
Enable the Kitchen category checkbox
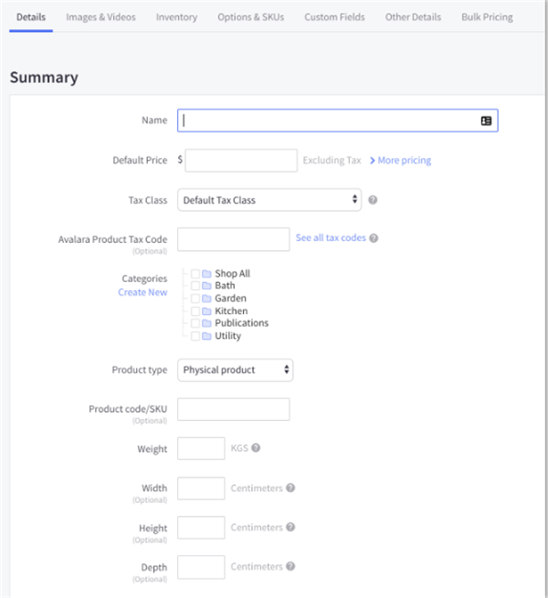pos(195,311)
